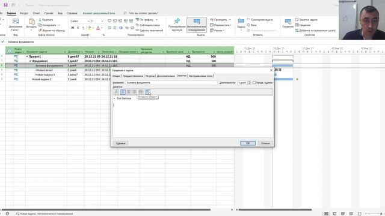Image resolution: width=385 pixels, height=216 pixels.
Task: Click the Task Information (Сведения) large icon
Action: coord(288,22)
